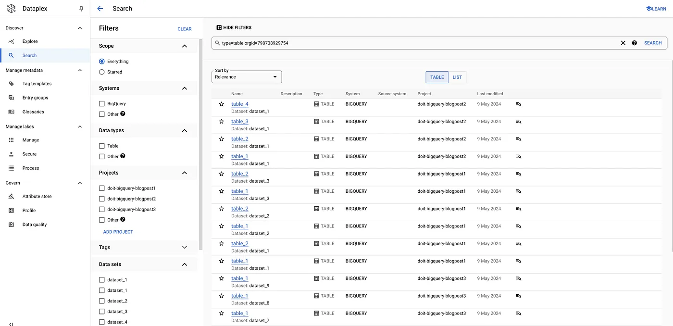Click the Tag templates icon
Screen dimensions: 673x326
(12, 84)
